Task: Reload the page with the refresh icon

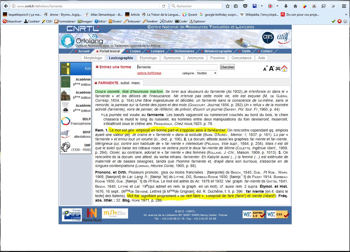Action: [164, 6]
